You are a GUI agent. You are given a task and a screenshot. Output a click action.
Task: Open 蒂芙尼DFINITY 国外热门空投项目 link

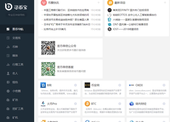click(131, 10)
